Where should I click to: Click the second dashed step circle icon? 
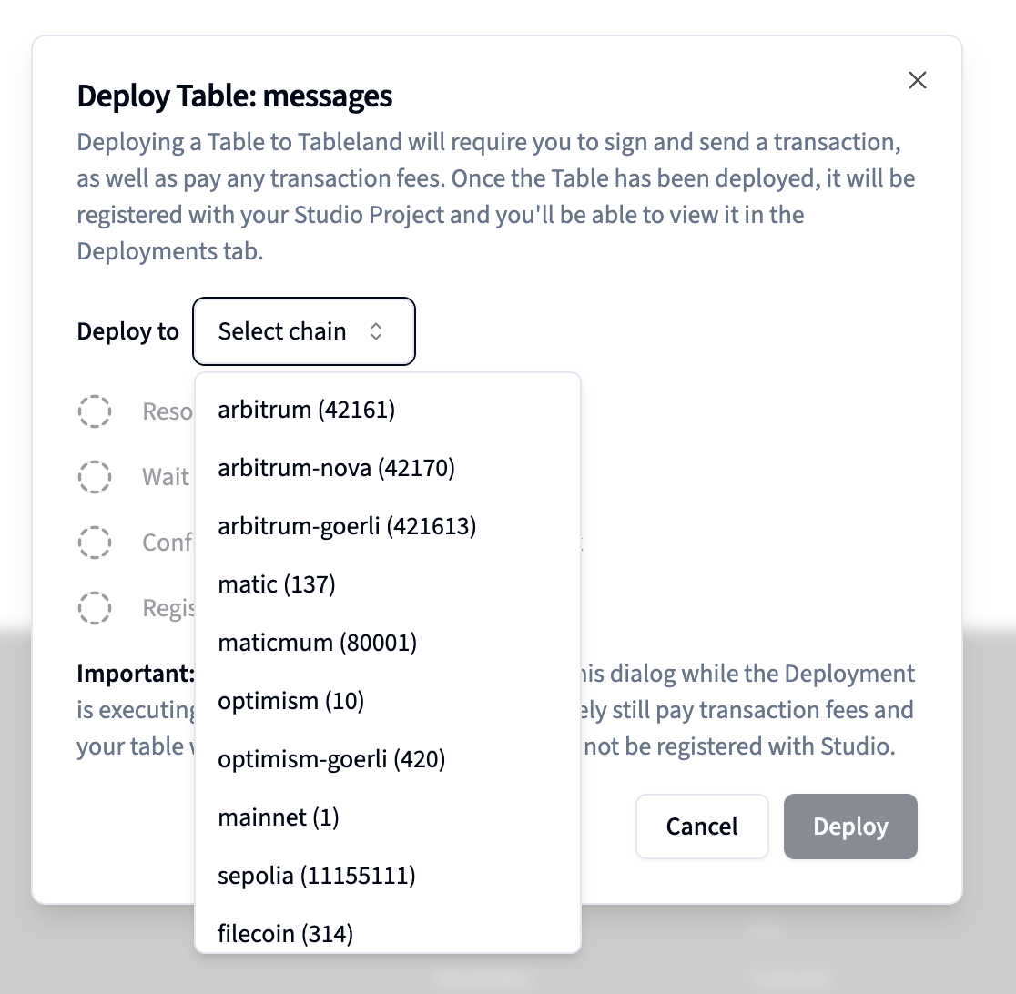pyautogui.click(x=95, y=476)
